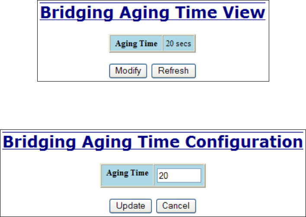Image resolution: width=306 pixels, height=217 pixels.
Task: Focus the Aging Time input field
Action: [178, 176]
